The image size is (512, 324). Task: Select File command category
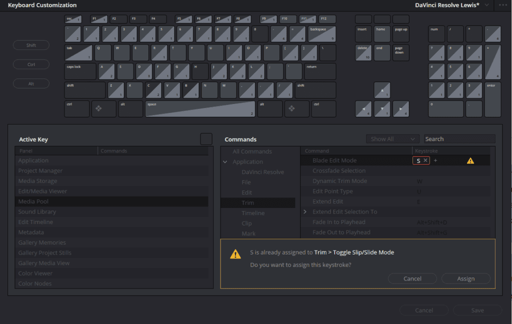click(x=246, y=182)
